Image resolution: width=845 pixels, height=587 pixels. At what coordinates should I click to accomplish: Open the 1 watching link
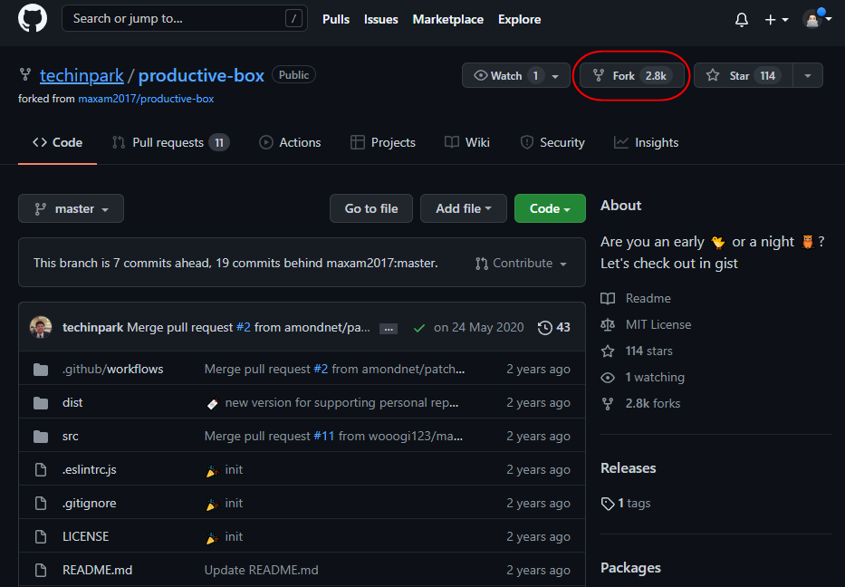click(655, 378)
